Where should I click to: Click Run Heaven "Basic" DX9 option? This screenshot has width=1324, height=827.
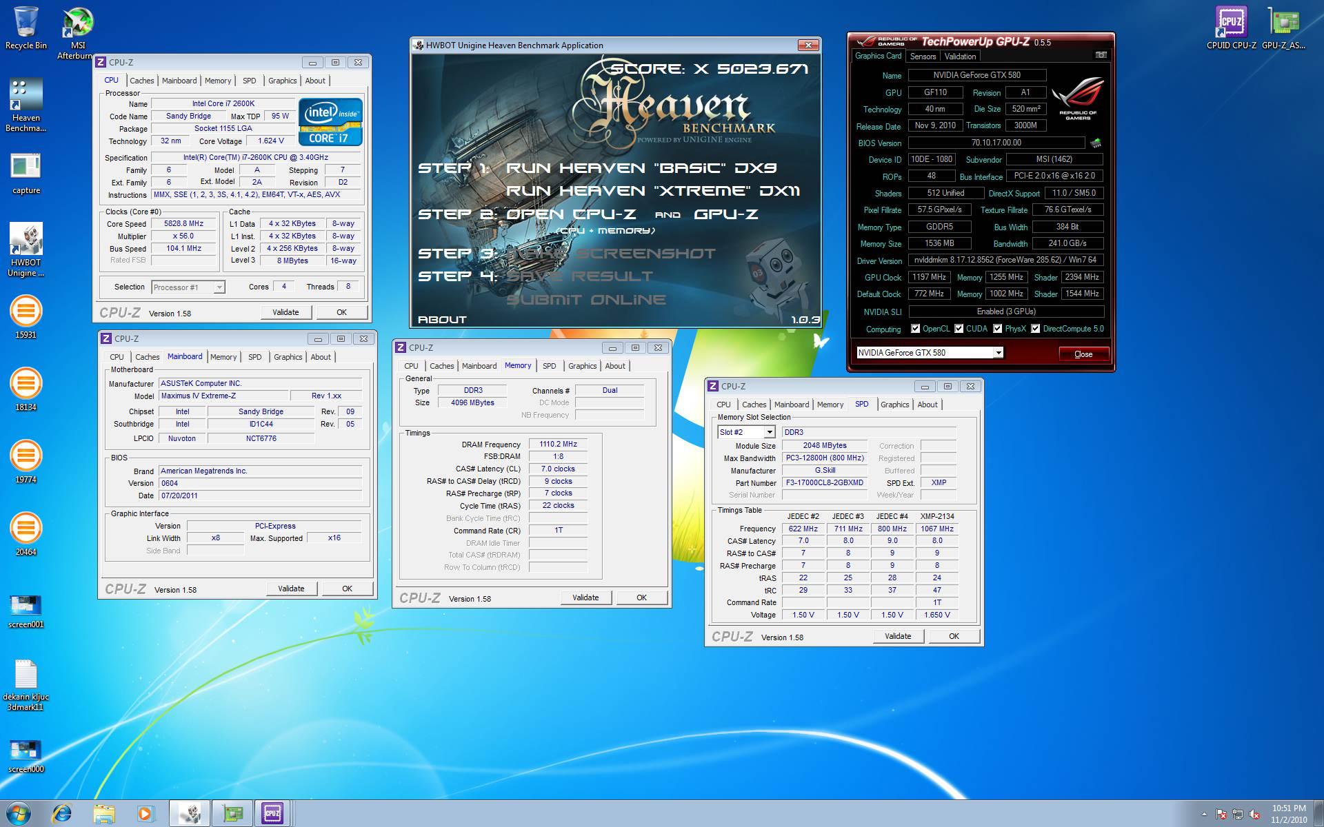tap(641, 167)
